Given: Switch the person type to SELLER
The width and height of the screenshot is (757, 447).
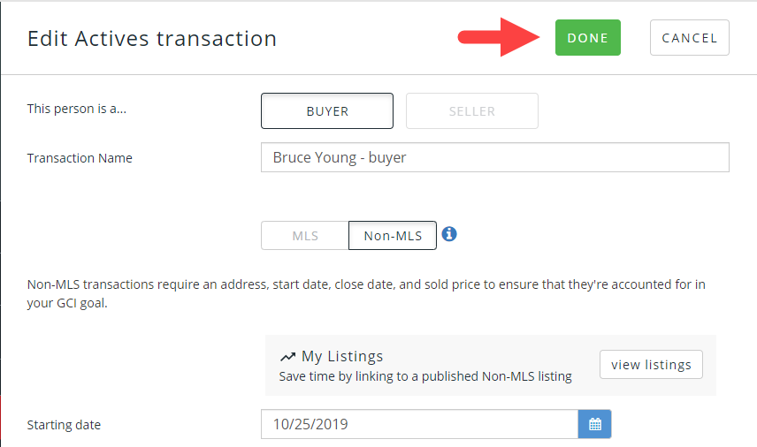Looking at the screenshot, I should pyautogui.click(x=472, y=111).
